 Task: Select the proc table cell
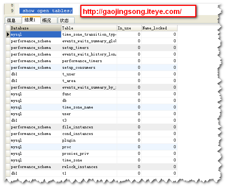89,147
